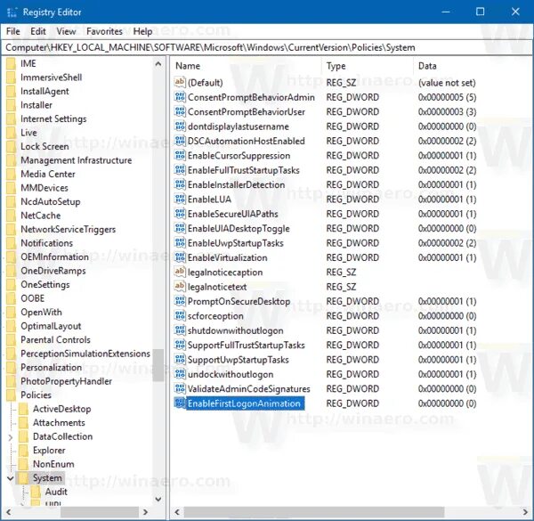Open the View menu
The height and width of the screenshot is (521, 534).
click(x=66, y=31)
